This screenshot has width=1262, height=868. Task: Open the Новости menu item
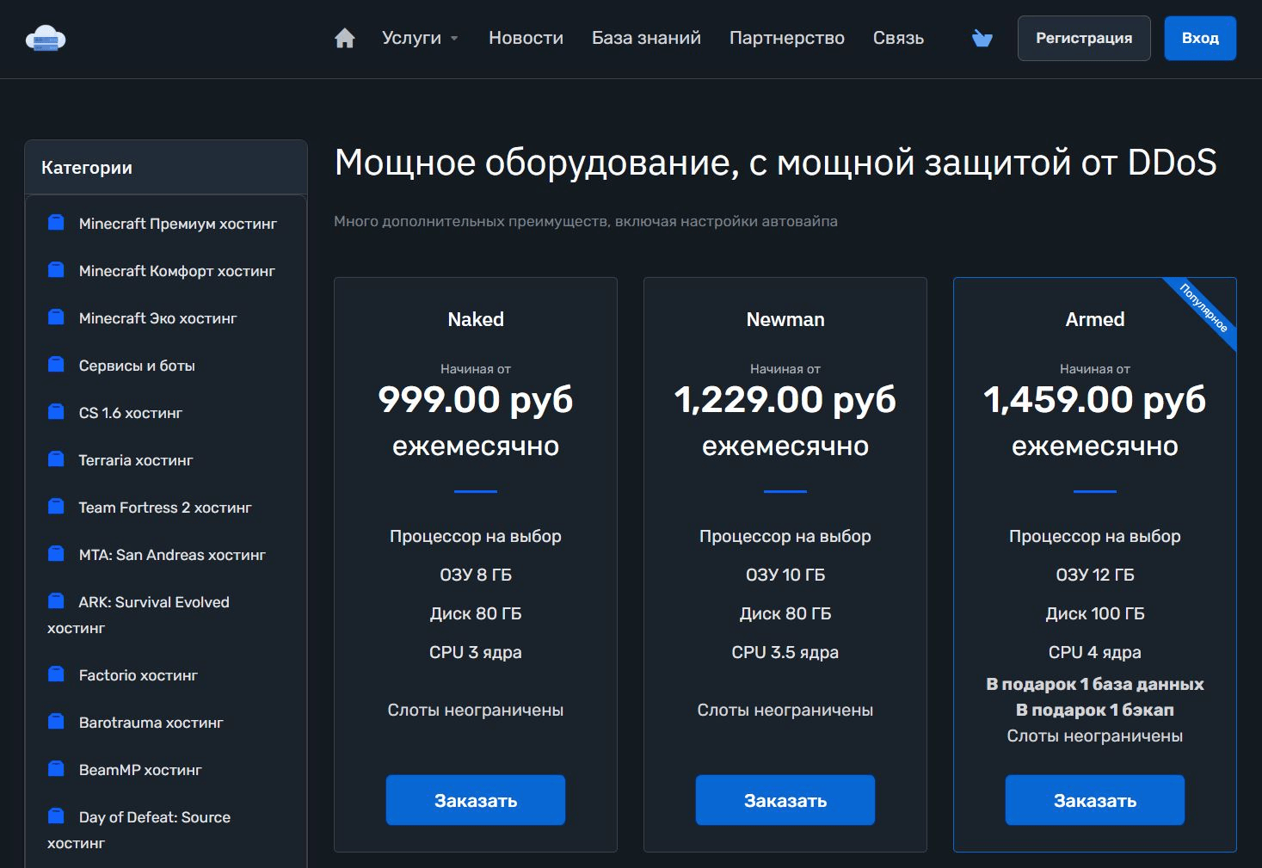[526, 39]
